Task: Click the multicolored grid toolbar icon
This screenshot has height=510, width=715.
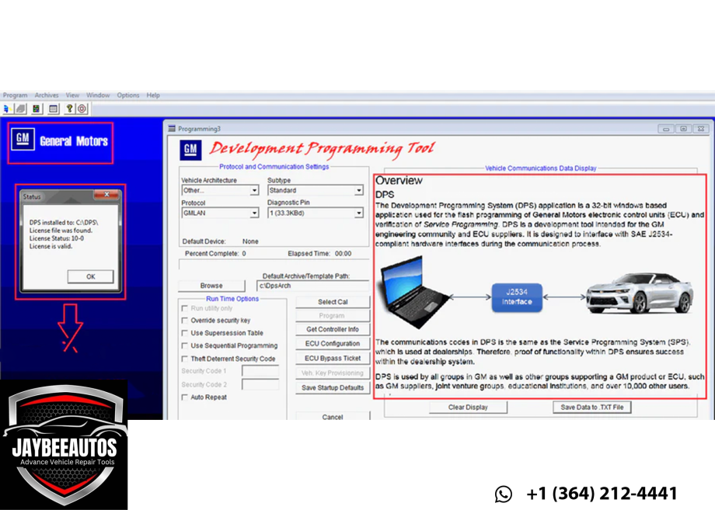Action: pos(37,109)
